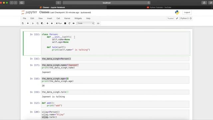
Task: Click the Trusted notebook indicator
Action: [170, 18]
